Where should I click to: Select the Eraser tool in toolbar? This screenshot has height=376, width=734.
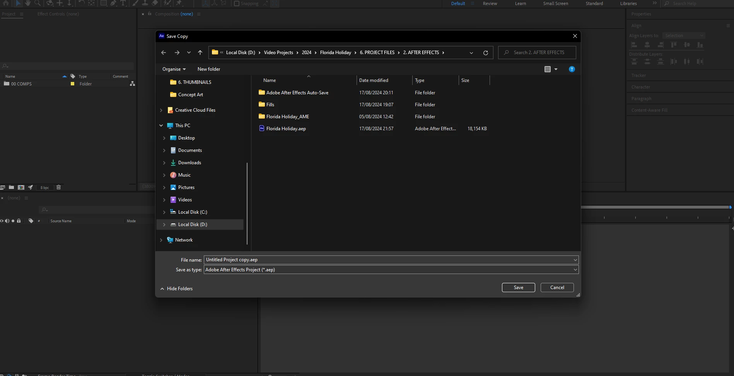(155, 3)
